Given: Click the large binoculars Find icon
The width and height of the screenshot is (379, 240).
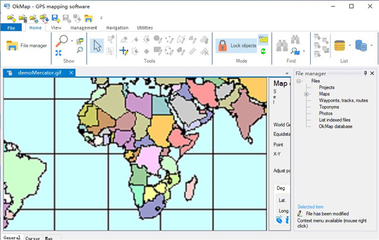Looking at the screenshot, I should click(282, 46).
